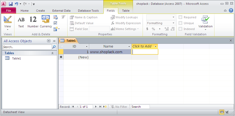Add a Yes/No checkbox field icon

coord(56,23)
